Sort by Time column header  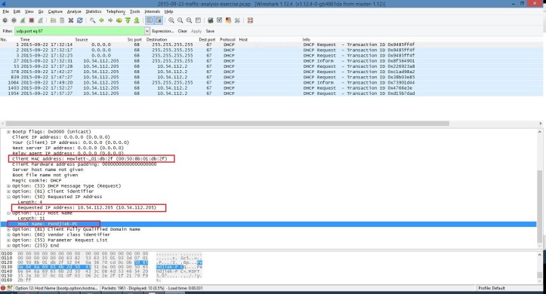click(x=25, y=40)
